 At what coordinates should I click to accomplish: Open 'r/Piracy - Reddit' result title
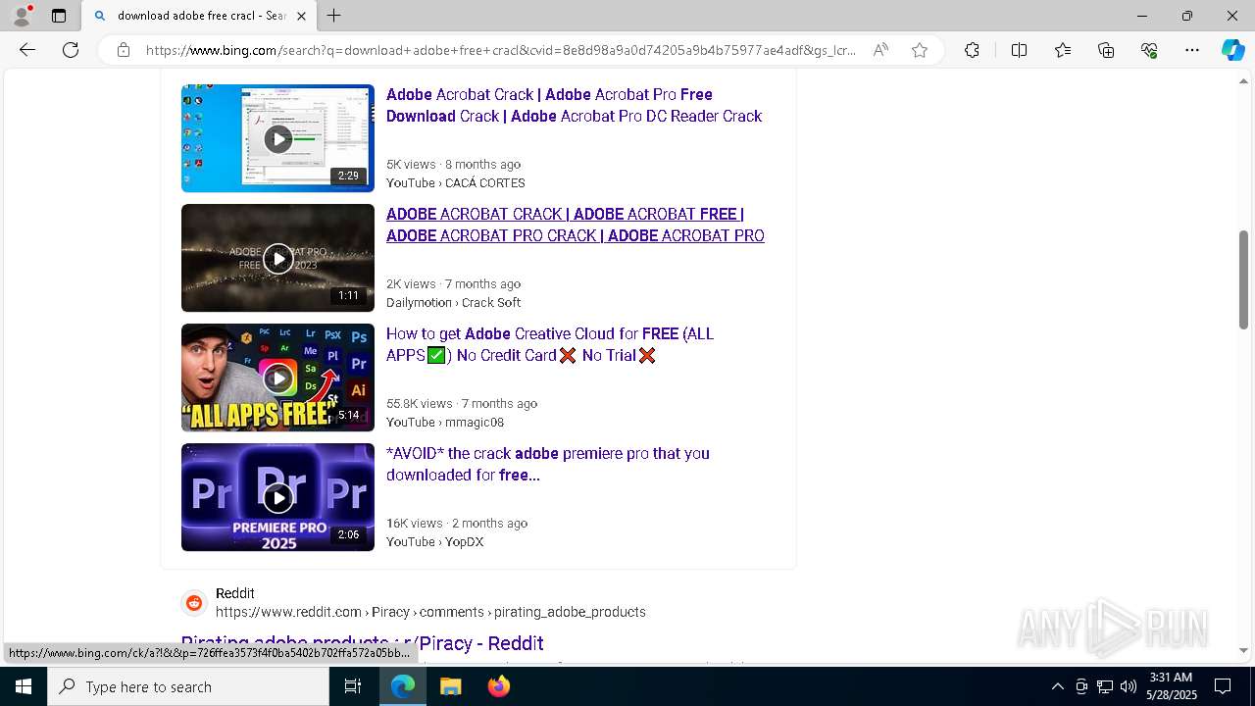coord(363,643)
